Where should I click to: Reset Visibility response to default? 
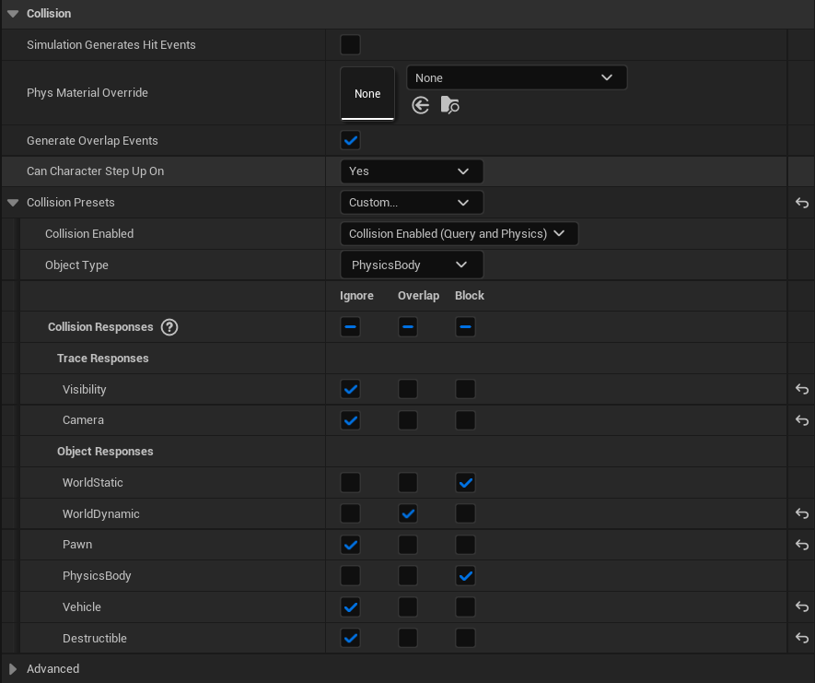801,389
